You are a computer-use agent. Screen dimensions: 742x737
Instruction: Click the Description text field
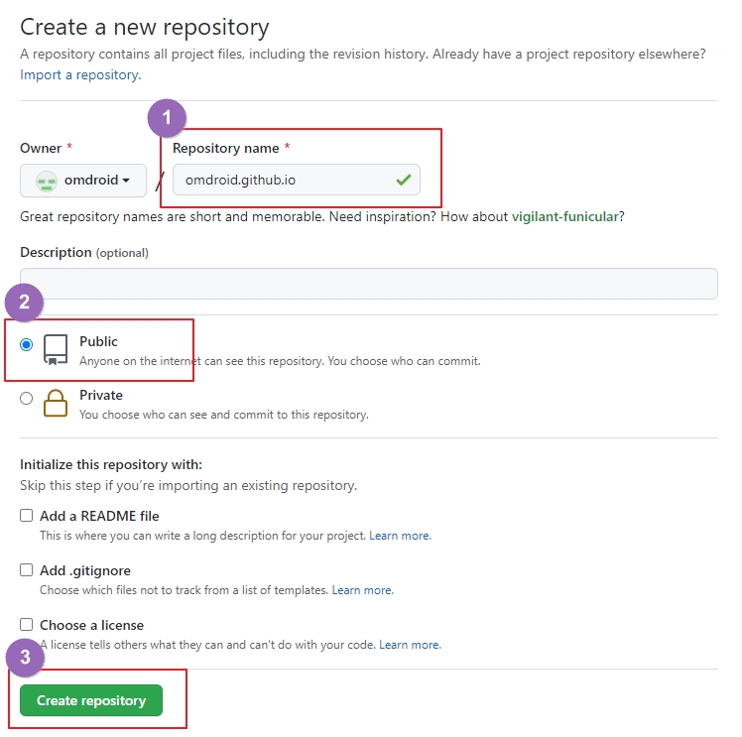(x=369, y=284)
